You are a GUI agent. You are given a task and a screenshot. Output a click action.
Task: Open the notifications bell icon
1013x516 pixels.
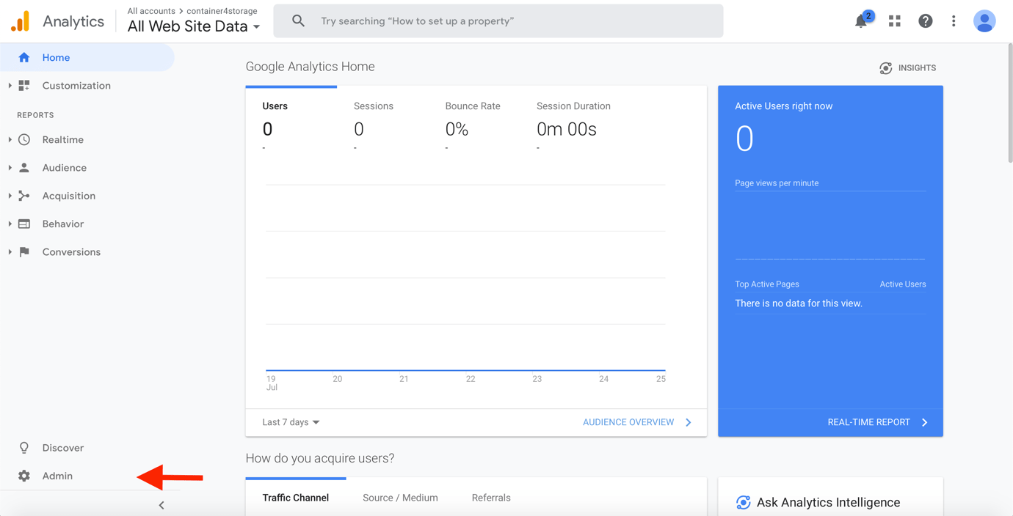point(861,21)
